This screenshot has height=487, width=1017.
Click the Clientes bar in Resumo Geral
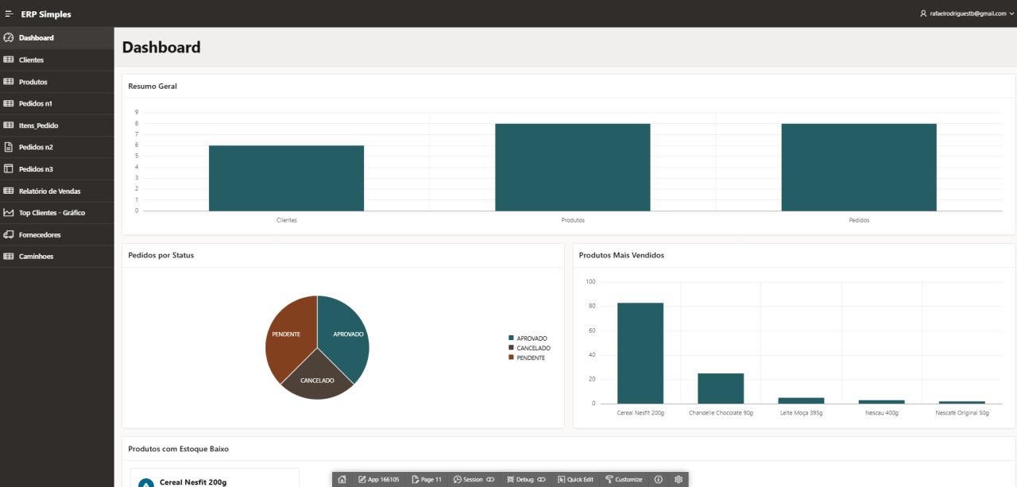[x=286, y=178]
